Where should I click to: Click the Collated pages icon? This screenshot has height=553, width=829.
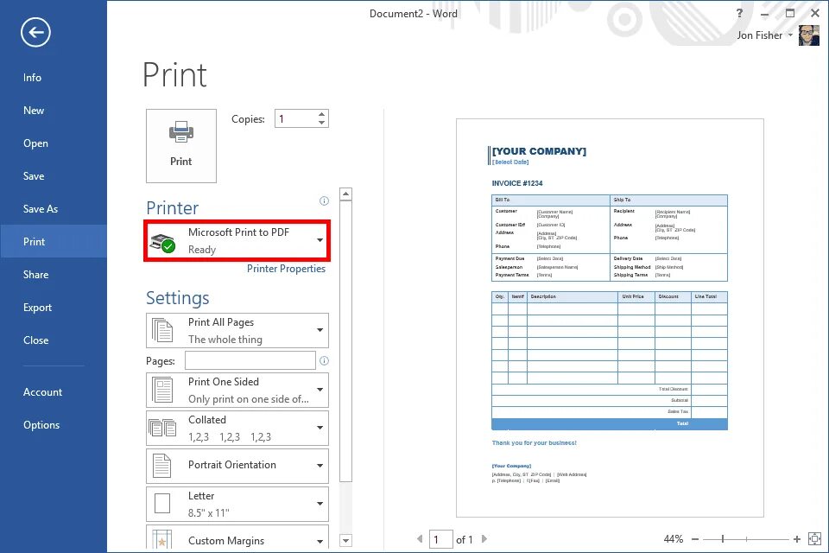point(162,428)
